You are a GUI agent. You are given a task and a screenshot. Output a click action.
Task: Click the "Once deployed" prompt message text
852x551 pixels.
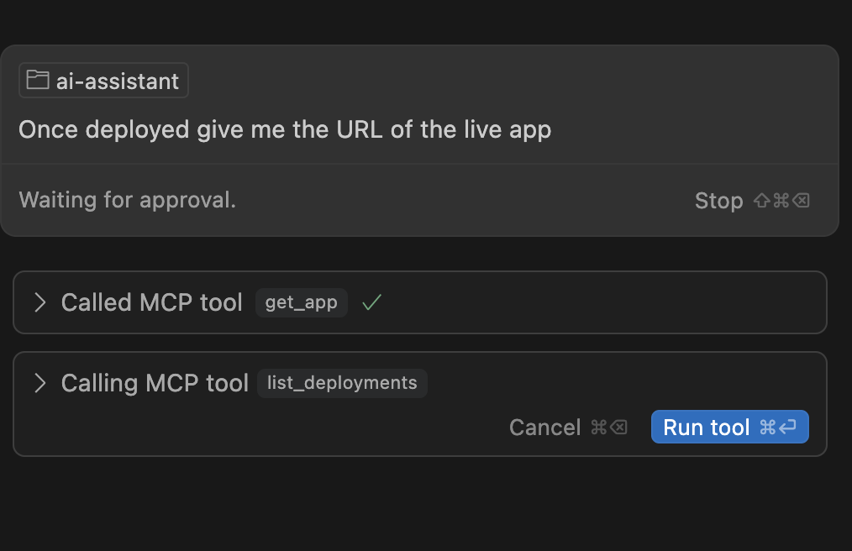point(285,129)
